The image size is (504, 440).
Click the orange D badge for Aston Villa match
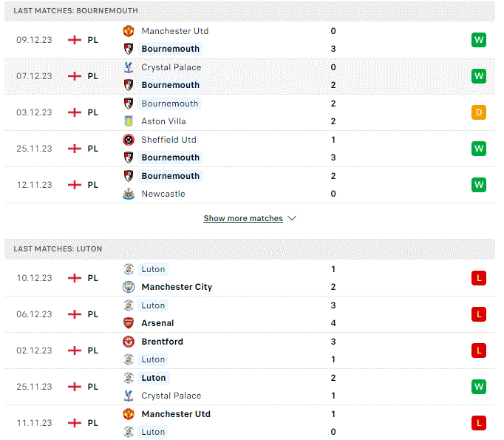coord(479,112)
